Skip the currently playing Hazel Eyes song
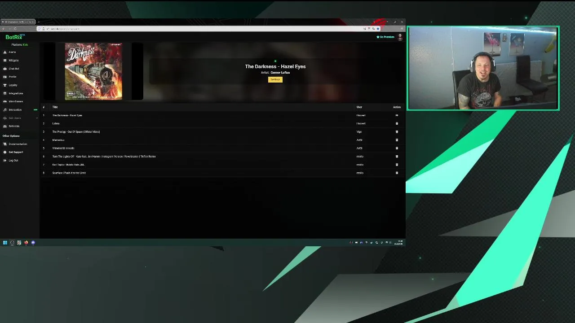575x323 pixels. [x=397, y=115]
